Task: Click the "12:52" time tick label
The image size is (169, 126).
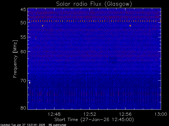Action: click(90, 114)
